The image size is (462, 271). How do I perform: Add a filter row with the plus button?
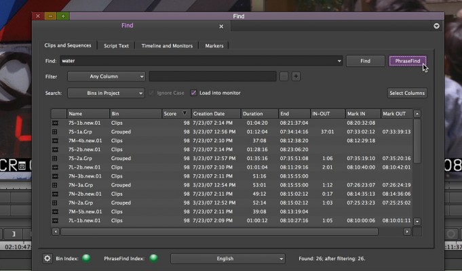click(x=296, y=77)
